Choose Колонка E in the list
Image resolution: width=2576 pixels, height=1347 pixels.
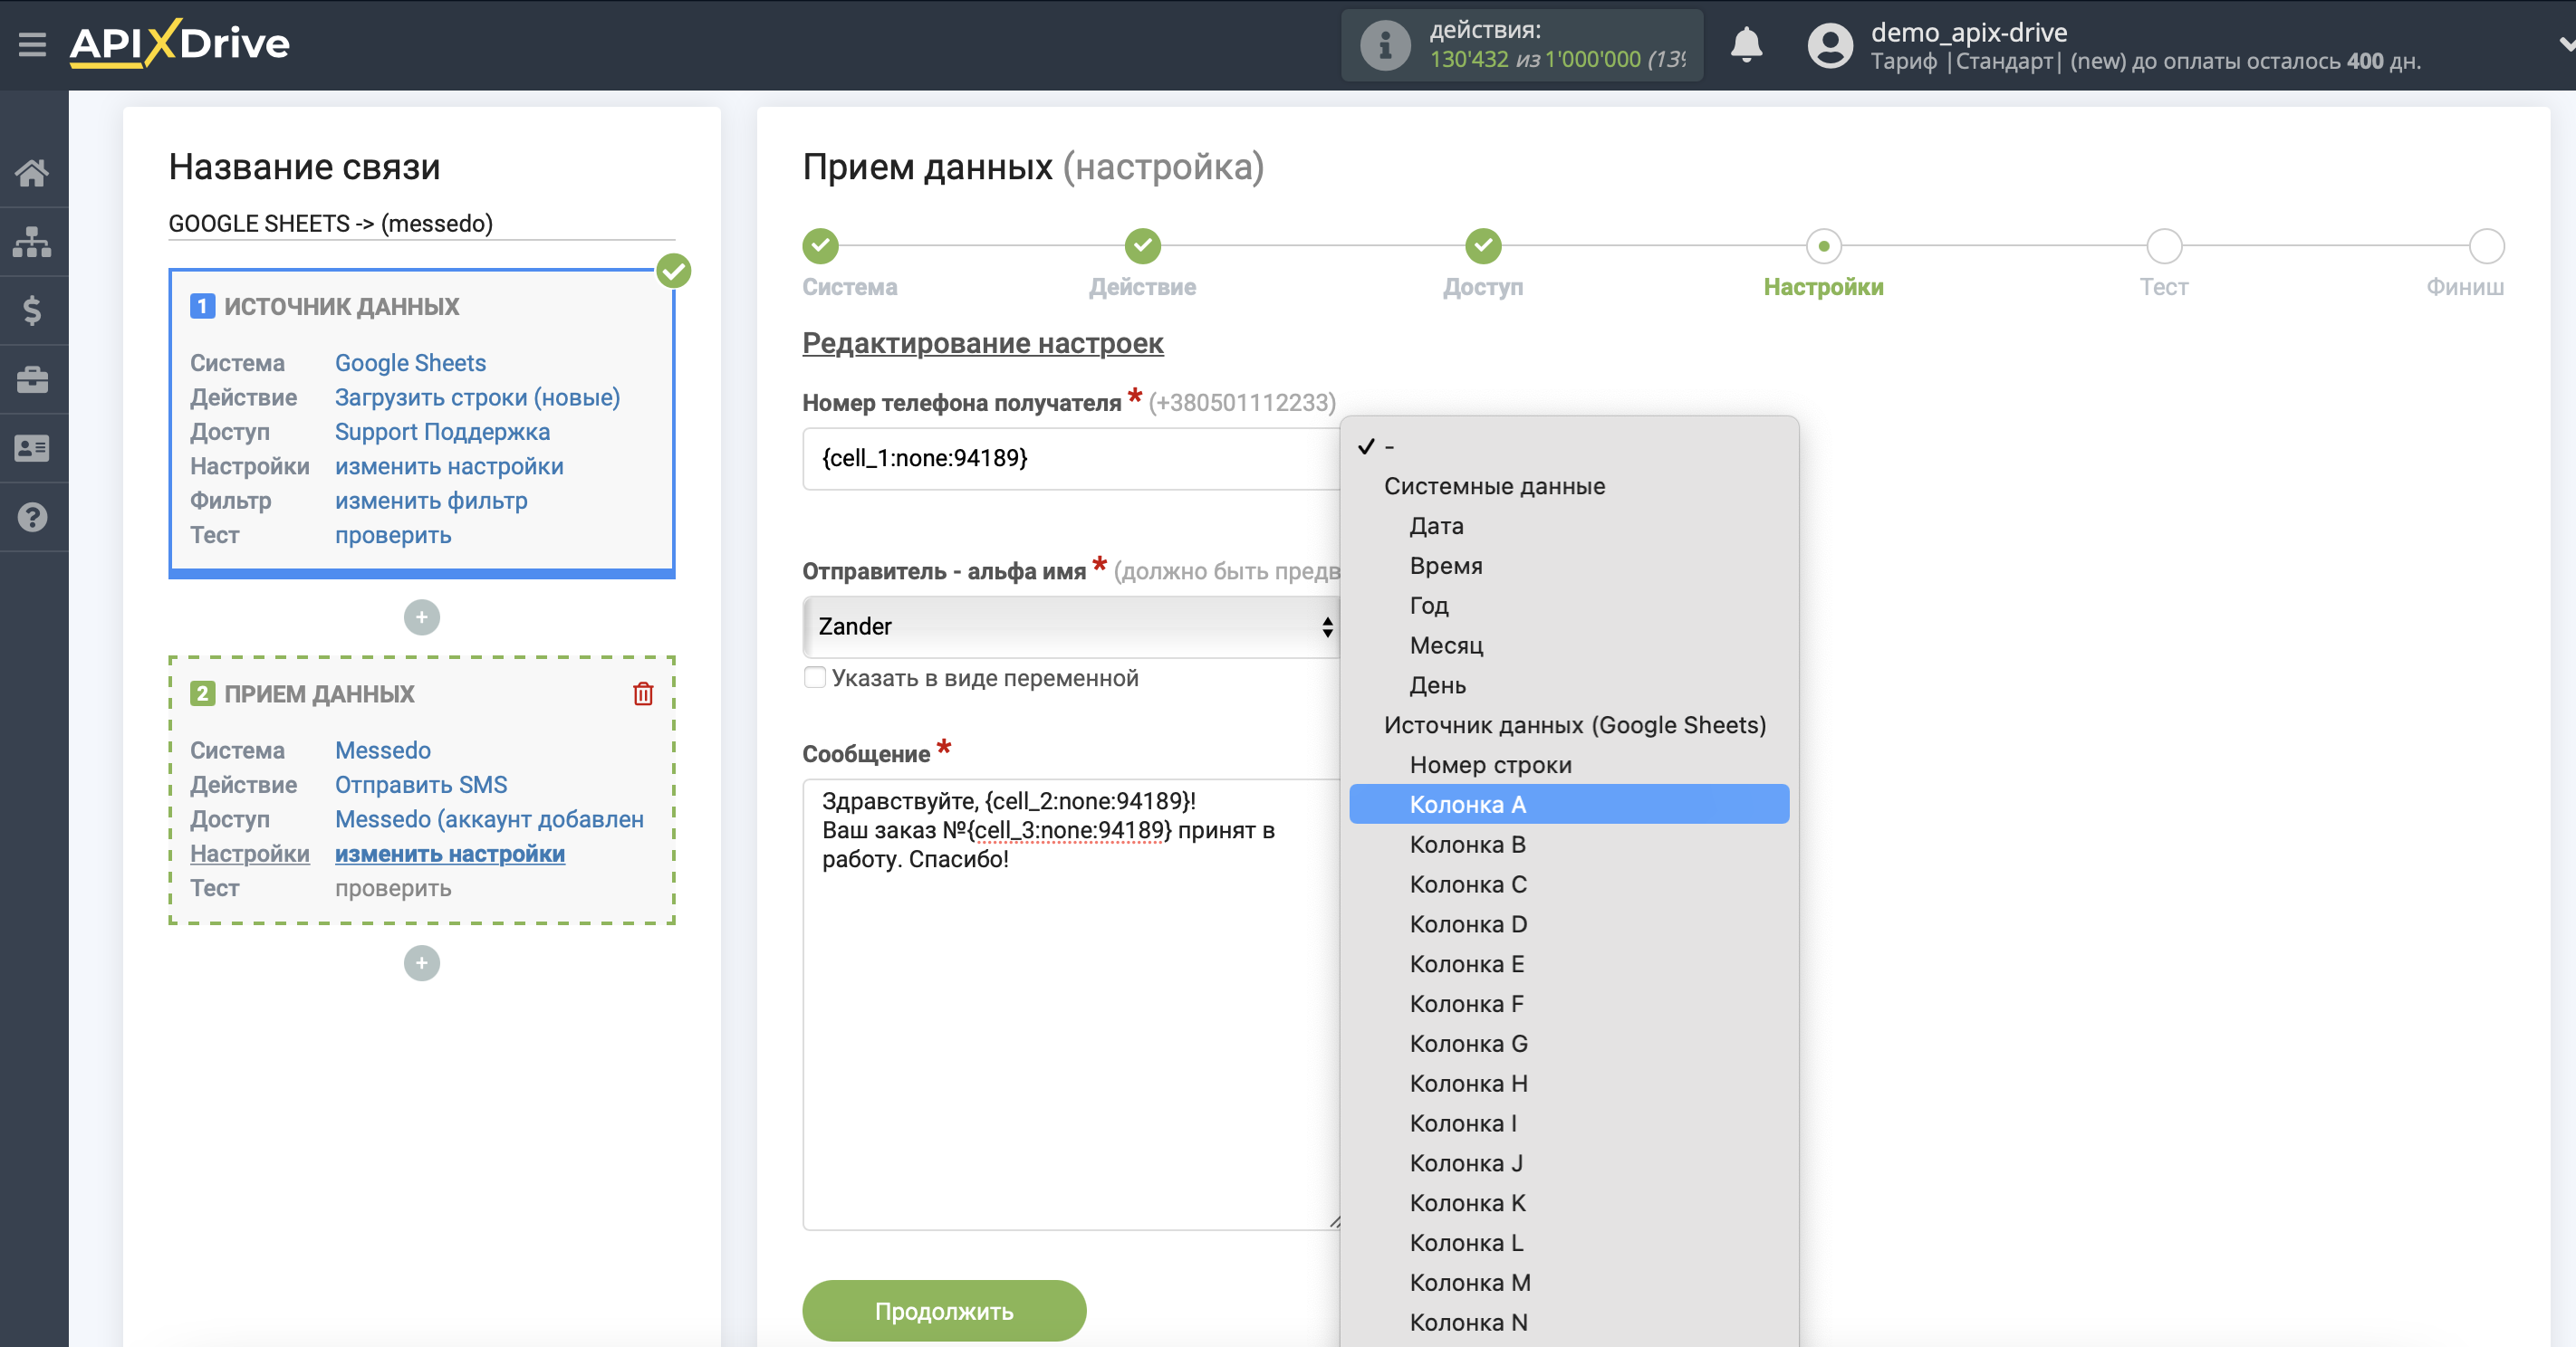tap(1569, 964)
